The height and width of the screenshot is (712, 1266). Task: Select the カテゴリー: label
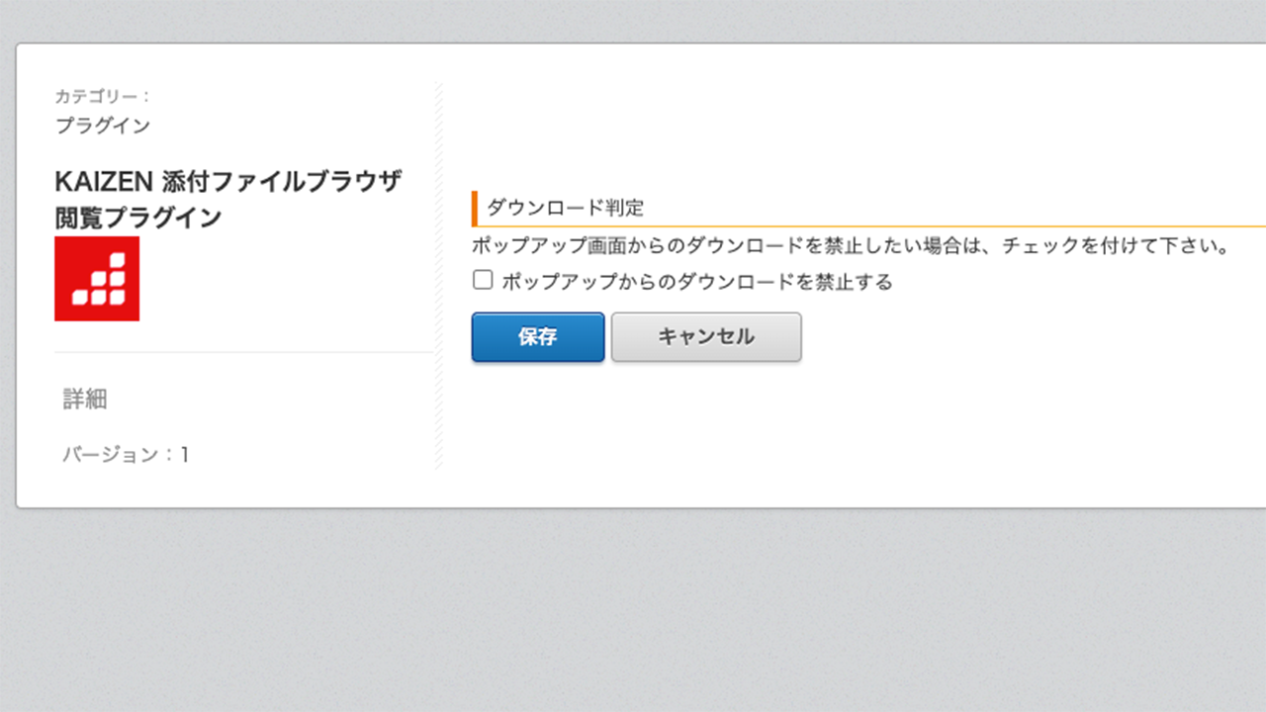point(103,97)
